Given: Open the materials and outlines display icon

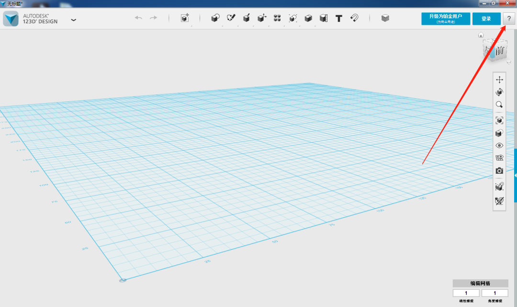Looking at the screenshot, I should (499, 133).
